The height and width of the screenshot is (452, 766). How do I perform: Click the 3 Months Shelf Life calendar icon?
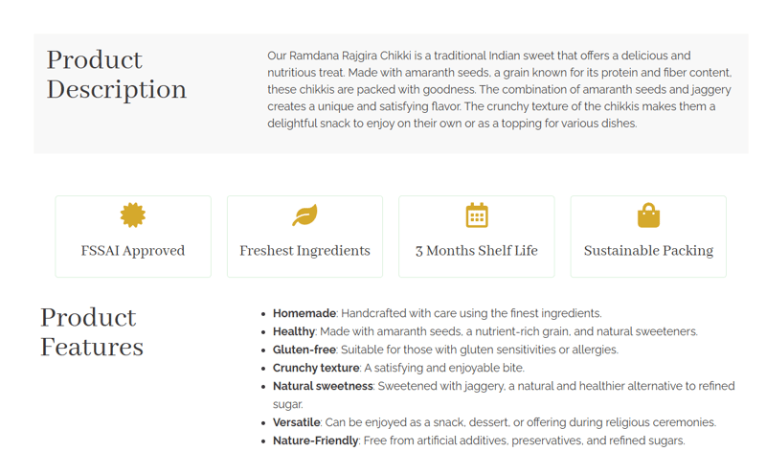(x=477, y=215)
